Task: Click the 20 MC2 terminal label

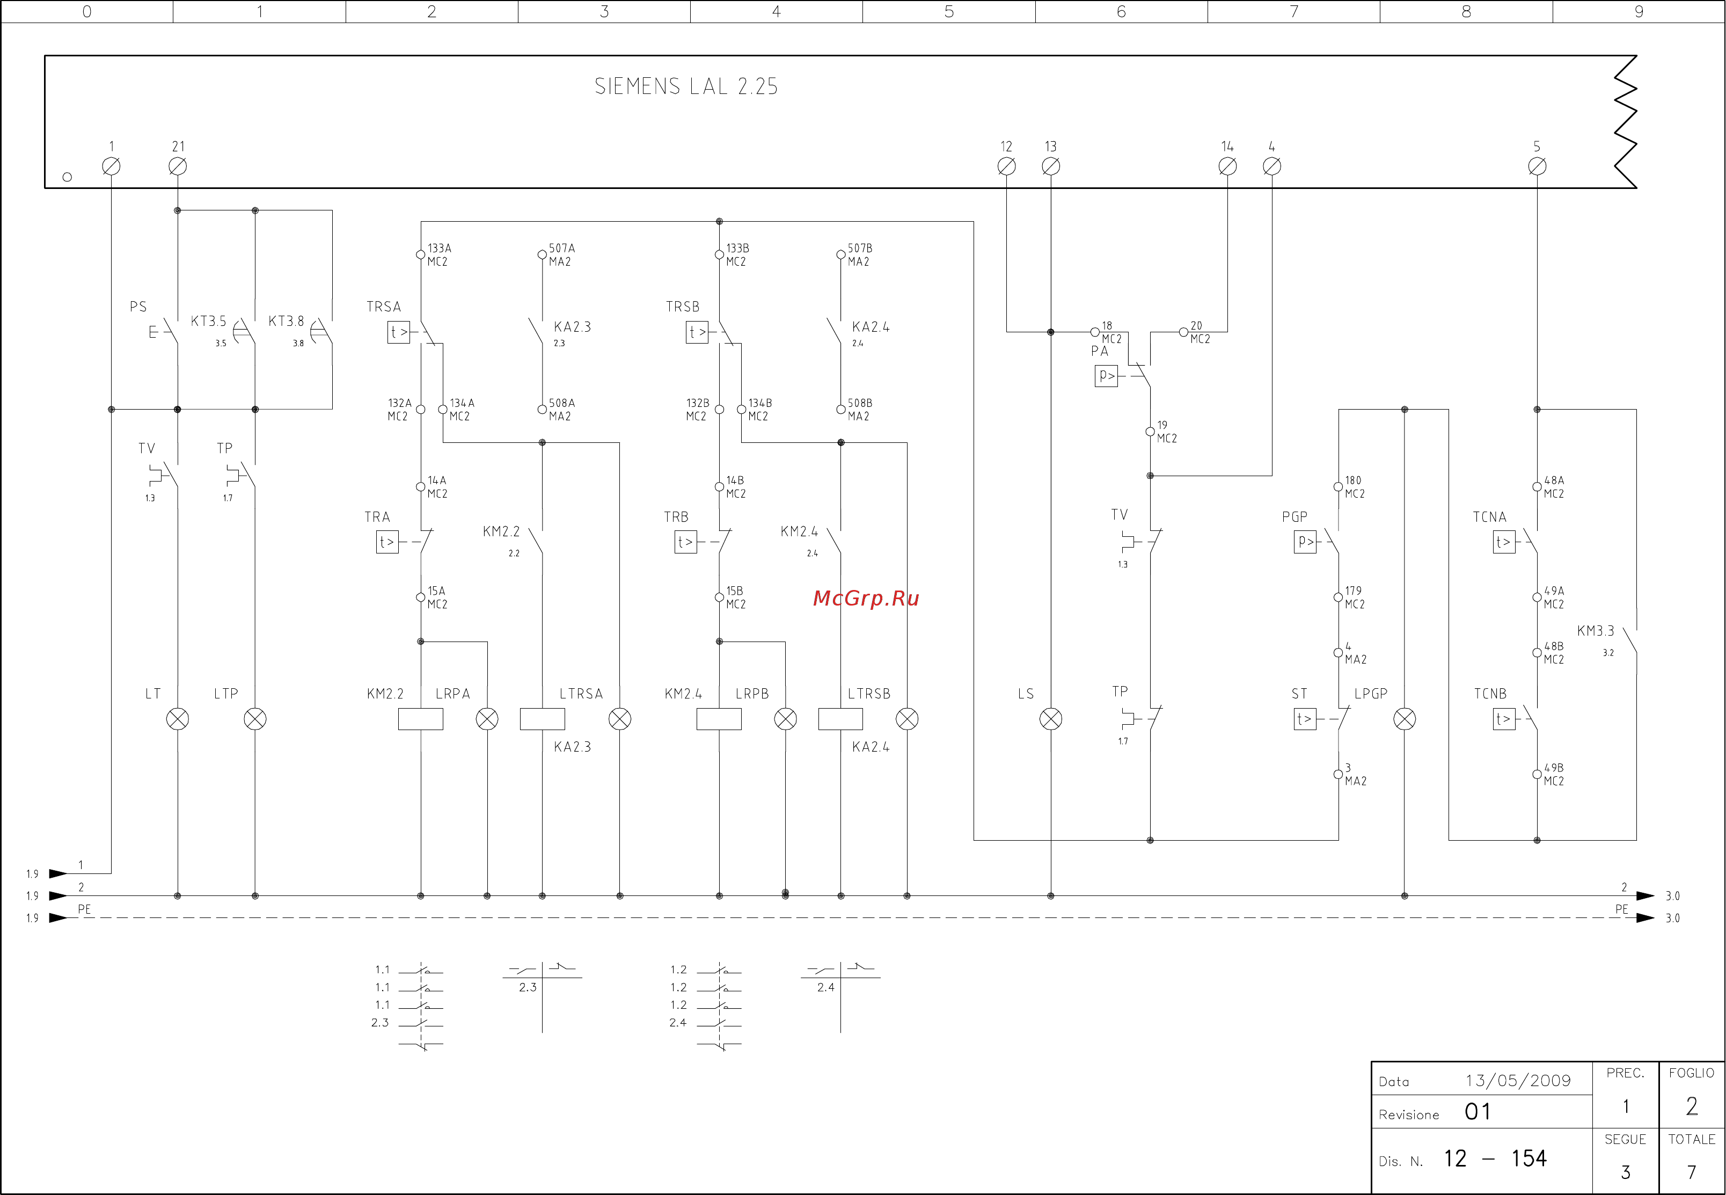Action: [x=1200, y=332]
